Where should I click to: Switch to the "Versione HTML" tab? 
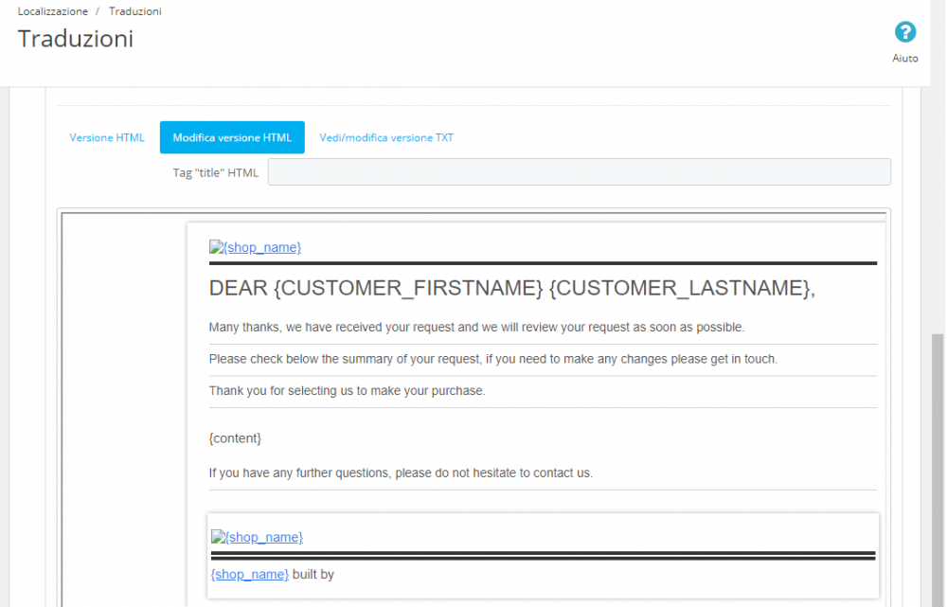[x=107, y=137]
